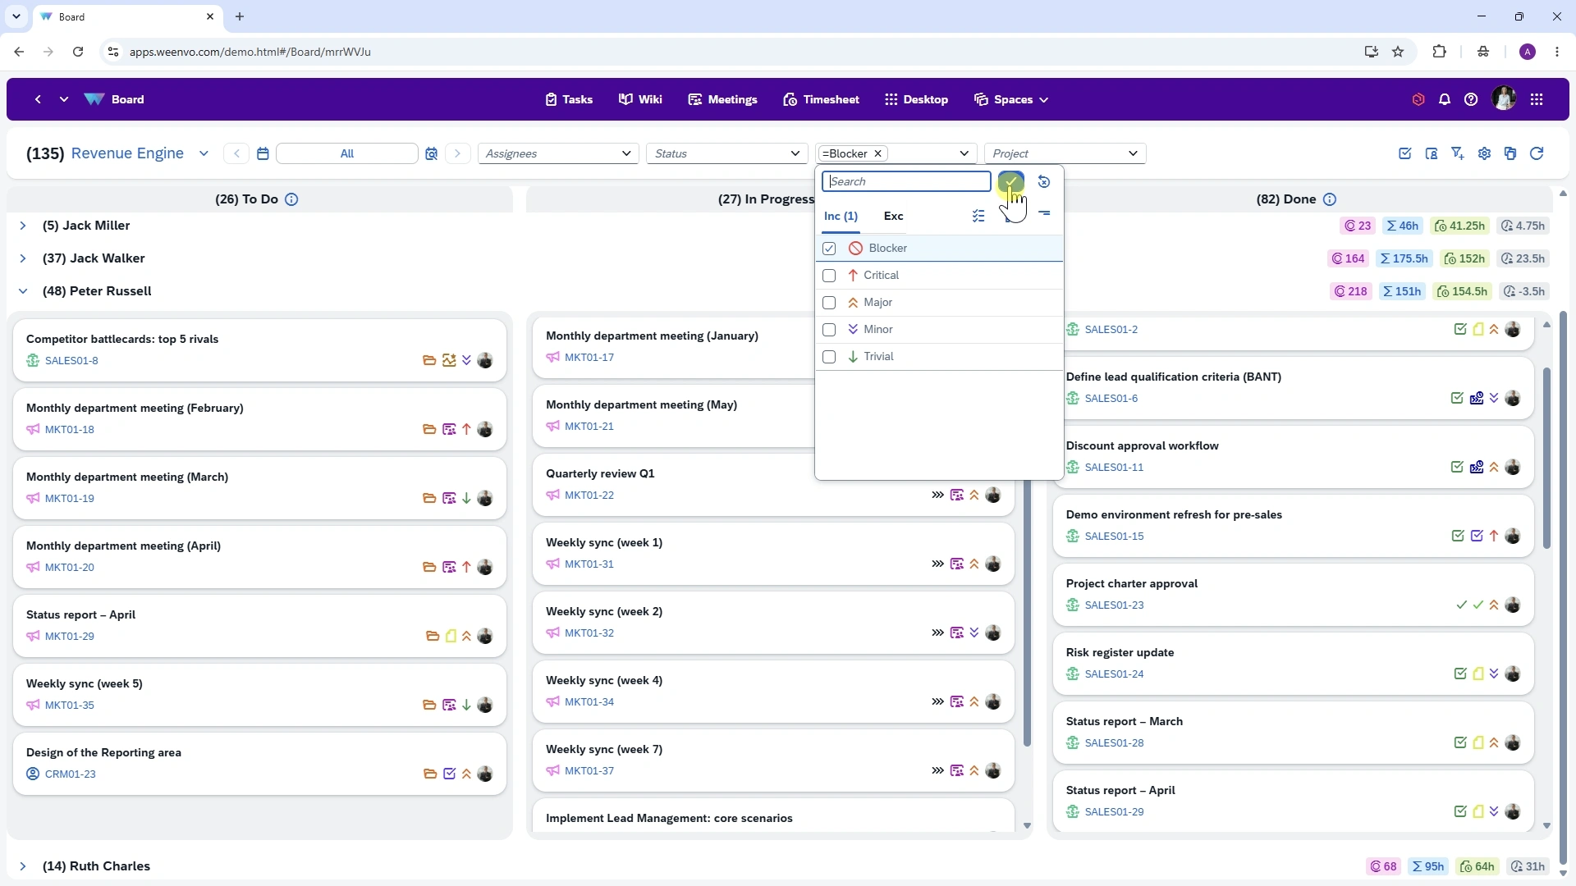Image resolution: width=1576 pixels, height=886 pixels.
Task: Click the user panel icon in board toolbar
Action: click(x=1432, y=153)
